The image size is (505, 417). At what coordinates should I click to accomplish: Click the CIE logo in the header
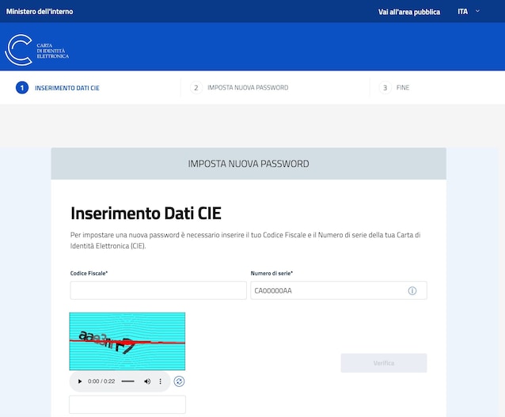[x=37, y=50]
